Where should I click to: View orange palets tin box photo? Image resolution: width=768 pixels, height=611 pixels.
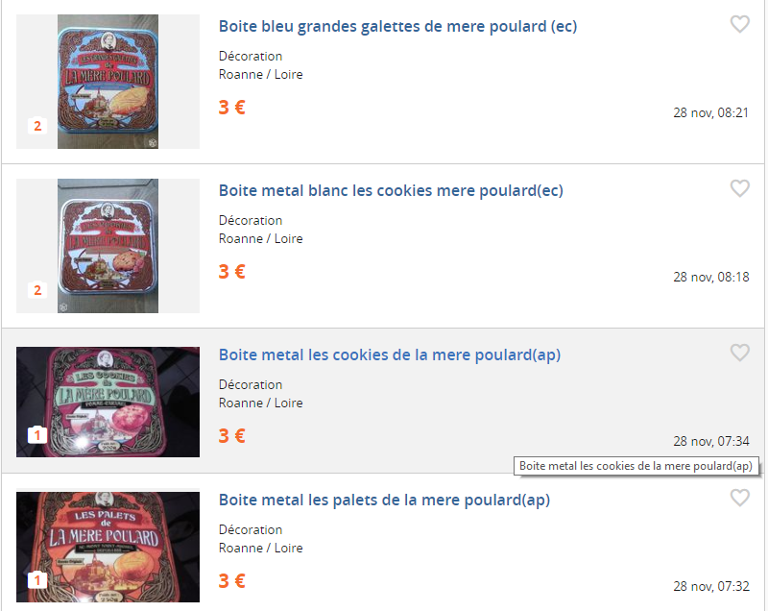pyautogui.click(x=108, y=547)
